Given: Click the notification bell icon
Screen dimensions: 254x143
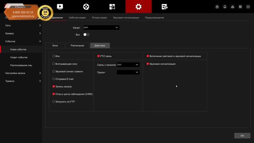Looking at the screenshot, I should coord(225,7).
